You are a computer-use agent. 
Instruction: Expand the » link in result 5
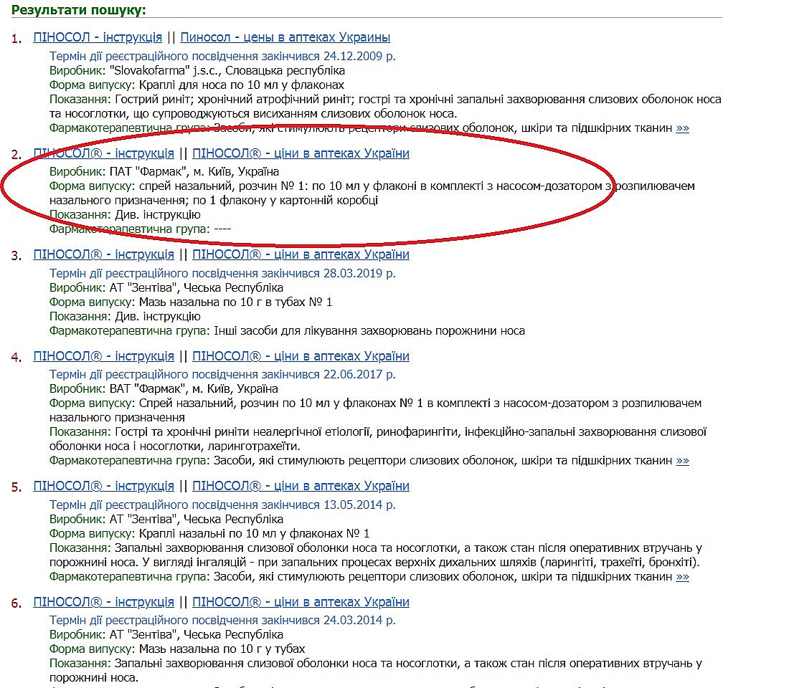coord(682,577)
